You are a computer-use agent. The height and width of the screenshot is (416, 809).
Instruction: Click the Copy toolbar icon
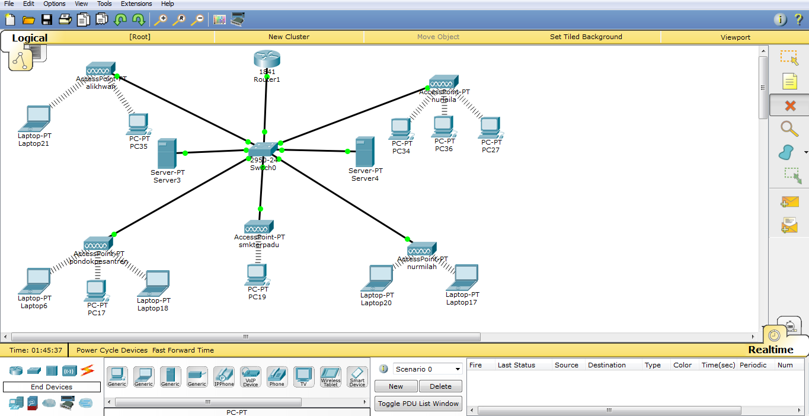(83, 20)
